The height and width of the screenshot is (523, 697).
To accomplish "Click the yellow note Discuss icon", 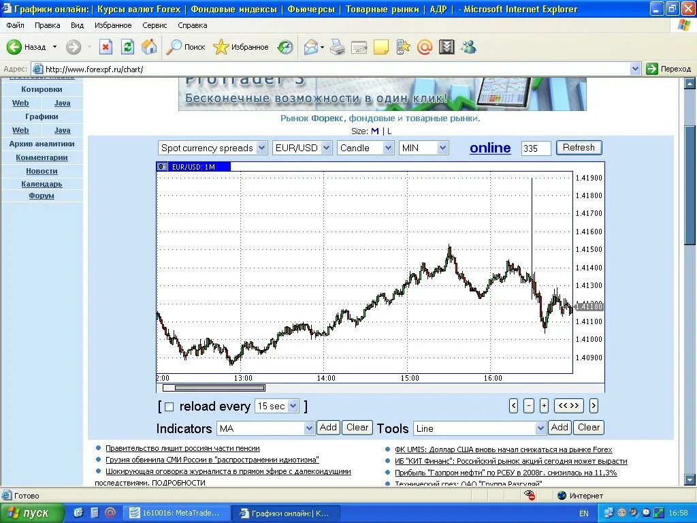I will [381, 47].
